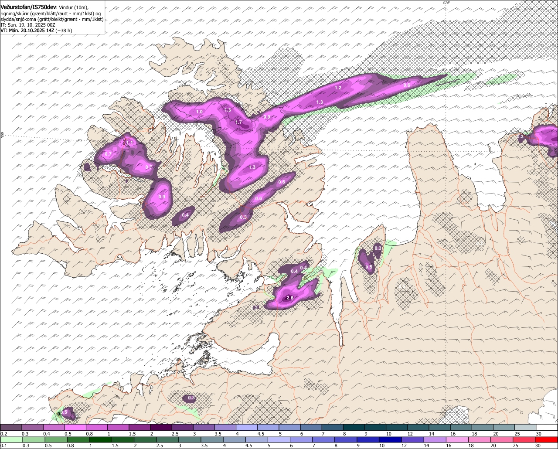Click the '1.2' precipitation value on map
The image size is (558, 449).
click(x=338, y=88)
